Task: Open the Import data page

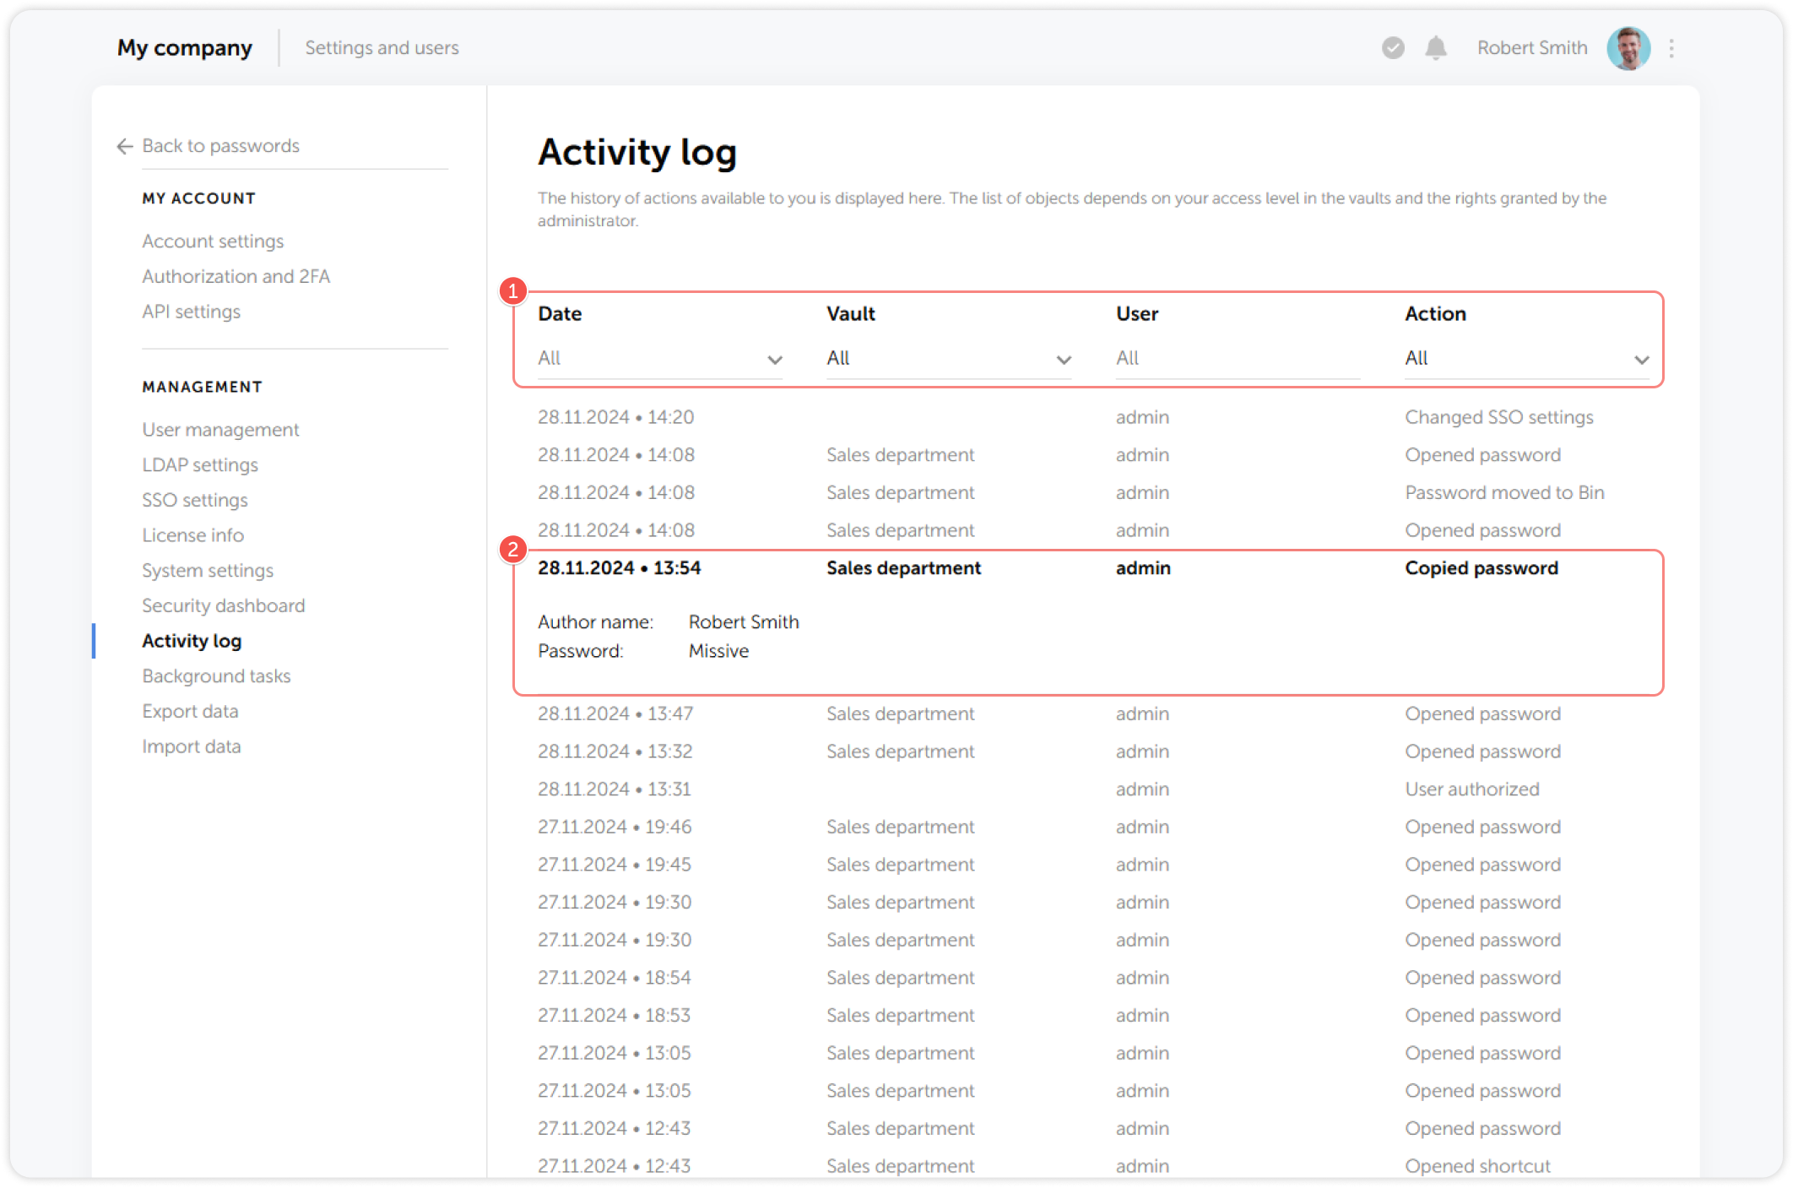Action: [192, 746]
